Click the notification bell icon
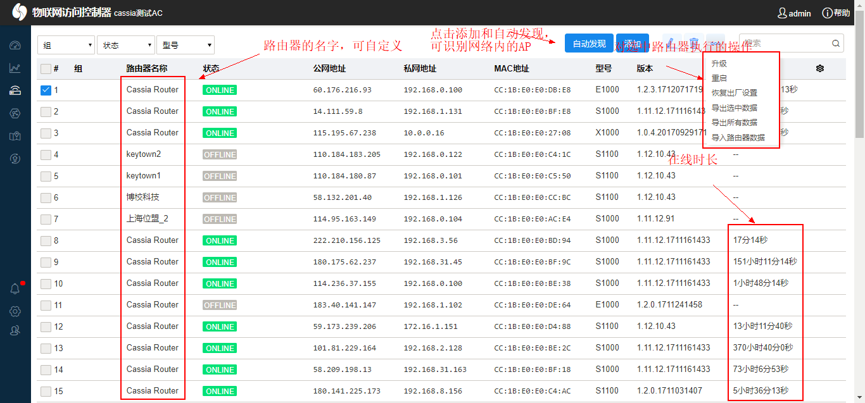This screenshot has width=865, height=403. click(x=15, y=288)
